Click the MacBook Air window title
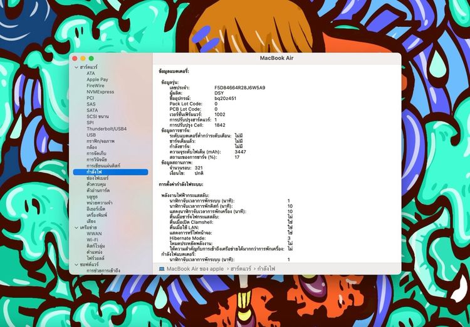 [276, 58]
